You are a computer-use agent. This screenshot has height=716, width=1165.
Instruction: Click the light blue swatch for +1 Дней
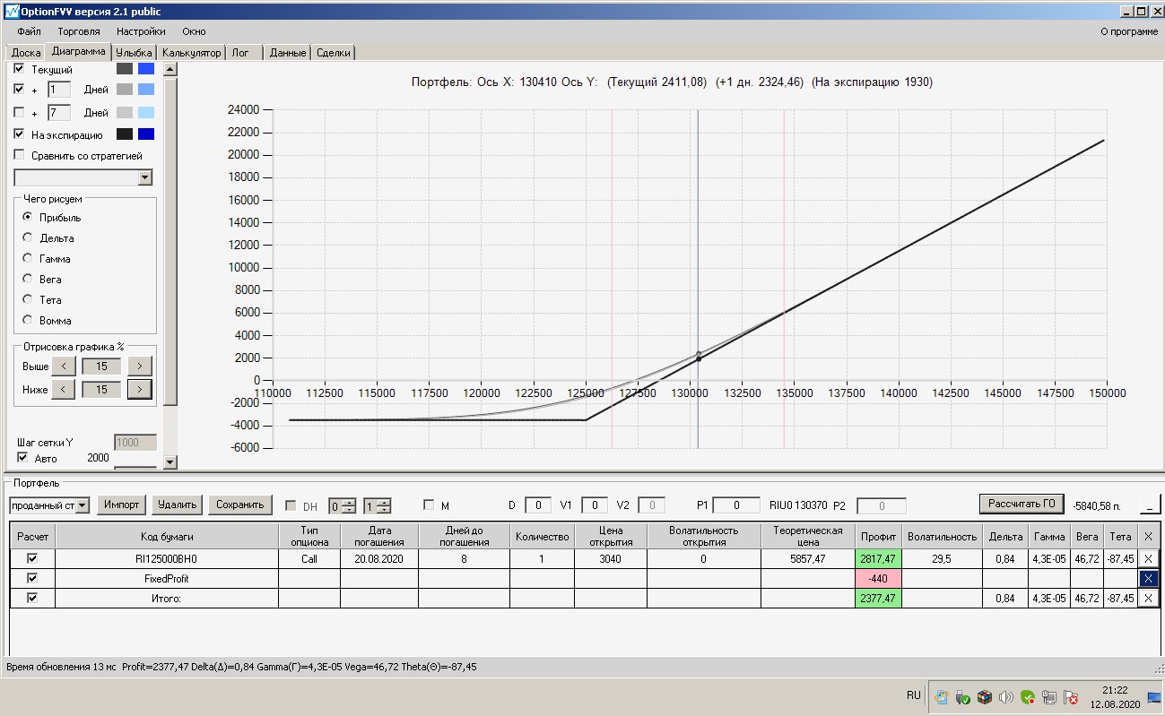point(146,90)
